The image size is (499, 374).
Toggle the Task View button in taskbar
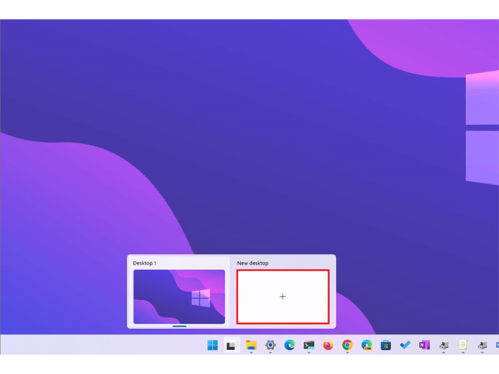[x=231, y=345]
